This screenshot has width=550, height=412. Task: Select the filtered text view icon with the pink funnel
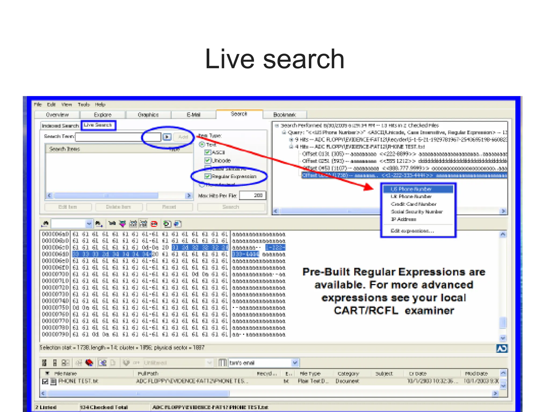(x=122, y=223)
